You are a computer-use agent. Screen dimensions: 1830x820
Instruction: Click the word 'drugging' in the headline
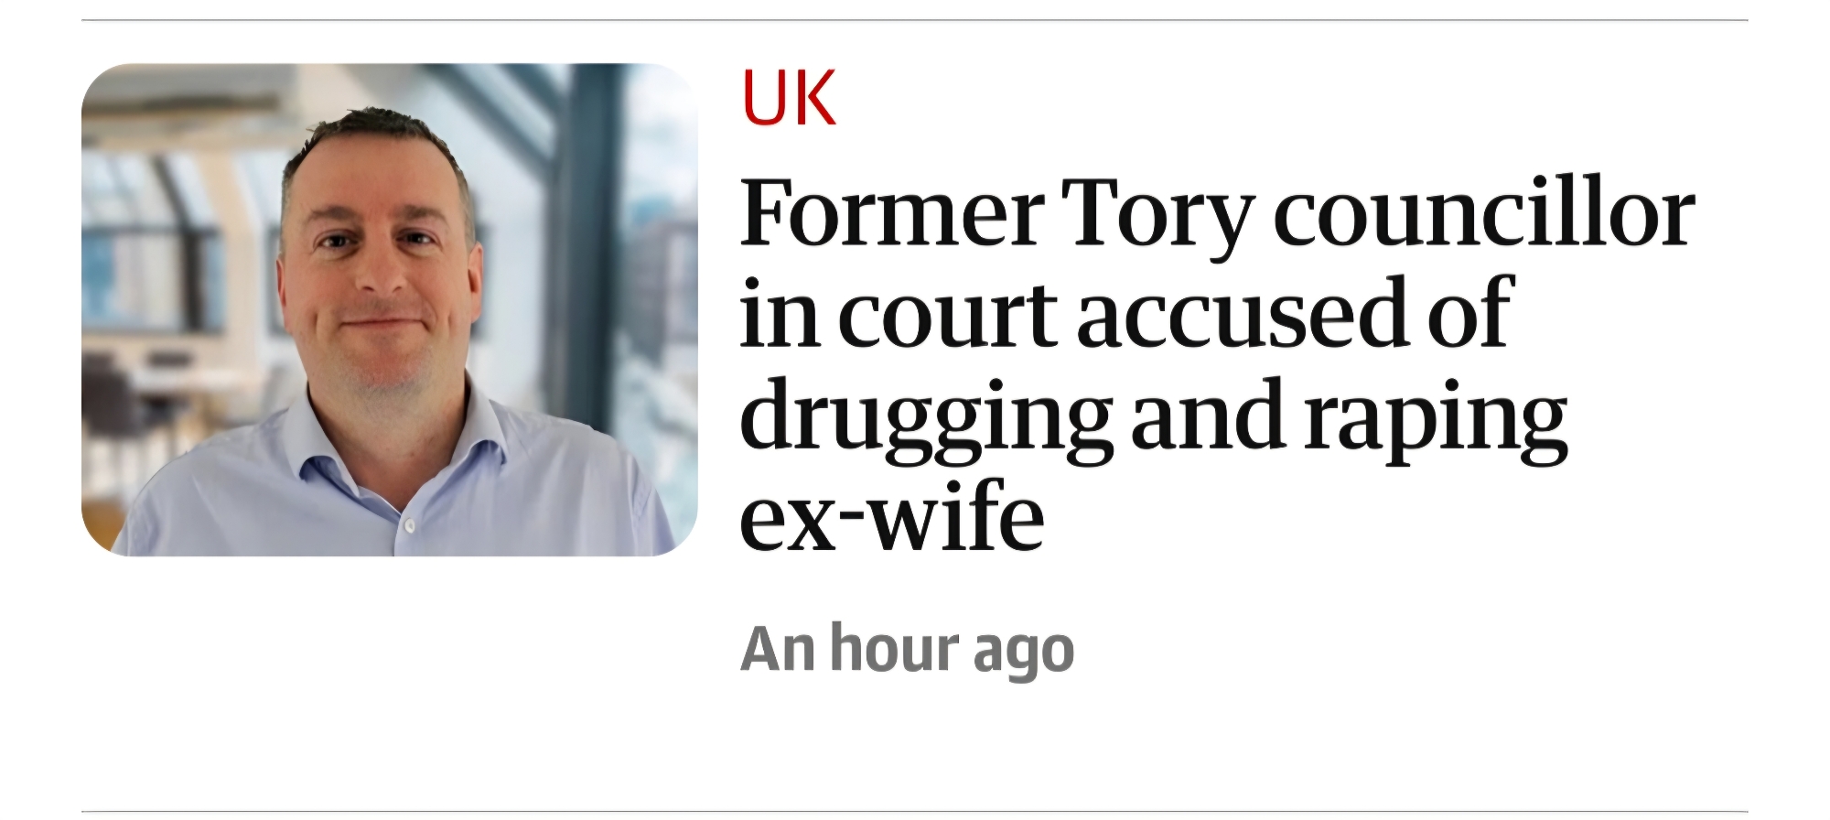point(924,418)
